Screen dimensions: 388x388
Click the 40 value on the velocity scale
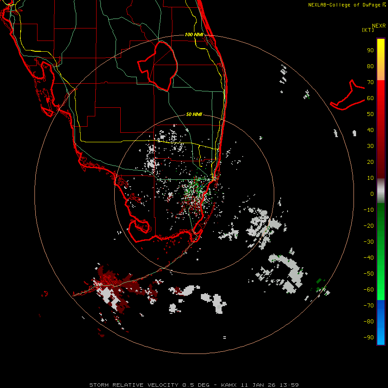370,130
